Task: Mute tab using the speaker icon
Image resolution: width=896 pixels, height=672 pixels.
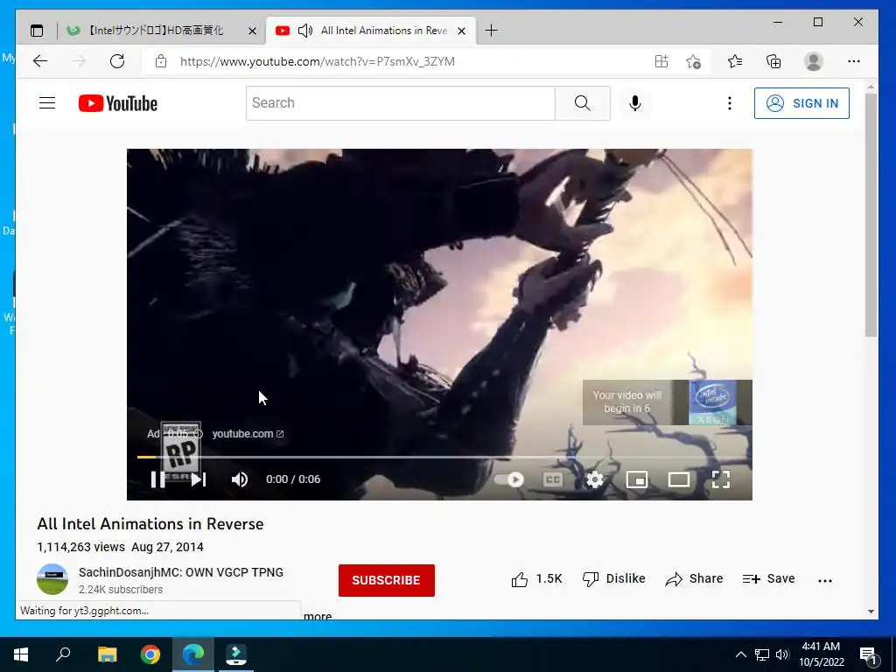Action: coord(305,31)
